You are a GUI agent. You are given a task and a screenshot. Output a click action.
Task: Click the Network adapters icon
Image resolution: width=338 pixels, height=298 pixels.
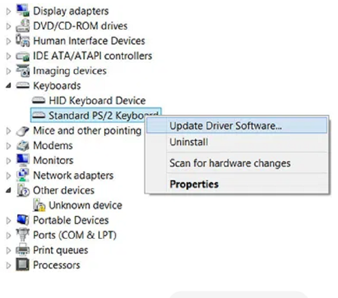coord(23,175)
